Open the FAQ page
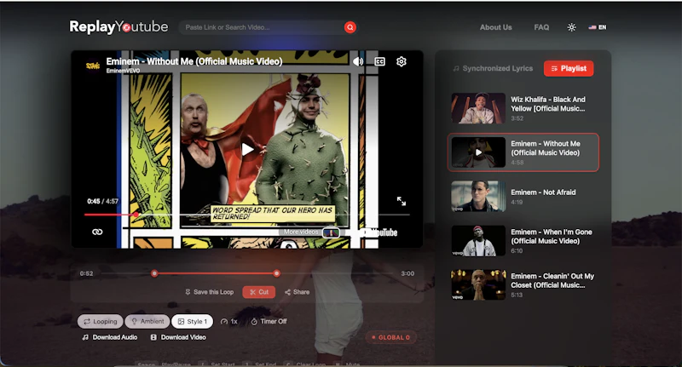 point(541,27)
